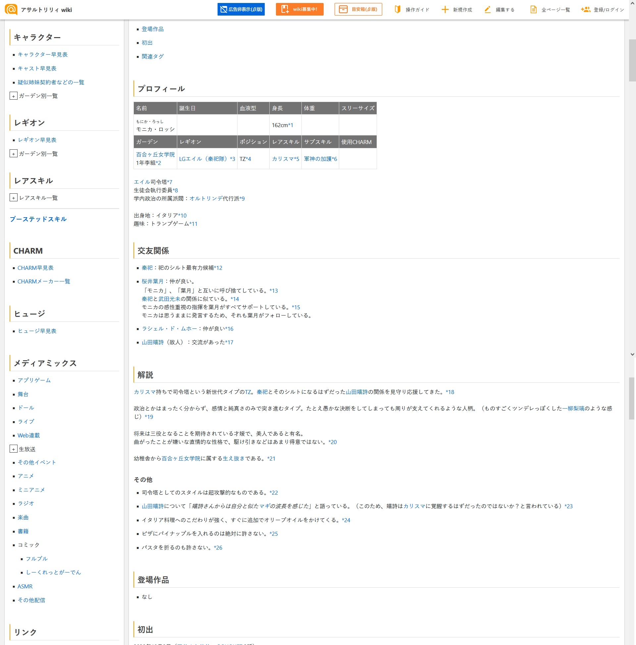
Task: Expand ガーデン別一覧 under レギオン
Action: point(13,154)
